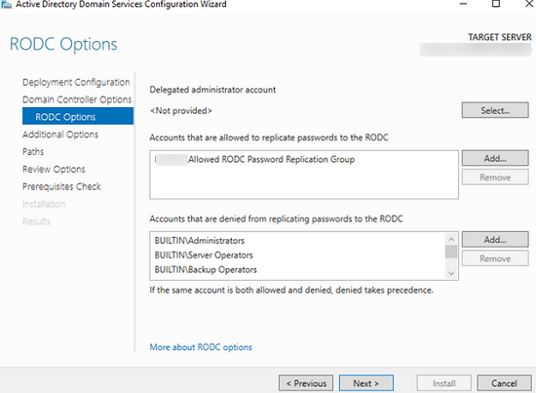Cancel the configuration wizard
Image resolution: width=536 pixels, height=393 pixels.
tap(504, 383)
